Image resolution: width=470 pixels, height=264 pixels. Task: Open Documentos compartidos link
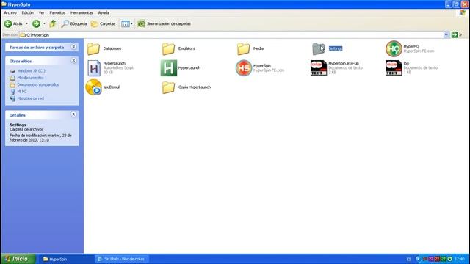click(x=38, y=85)
